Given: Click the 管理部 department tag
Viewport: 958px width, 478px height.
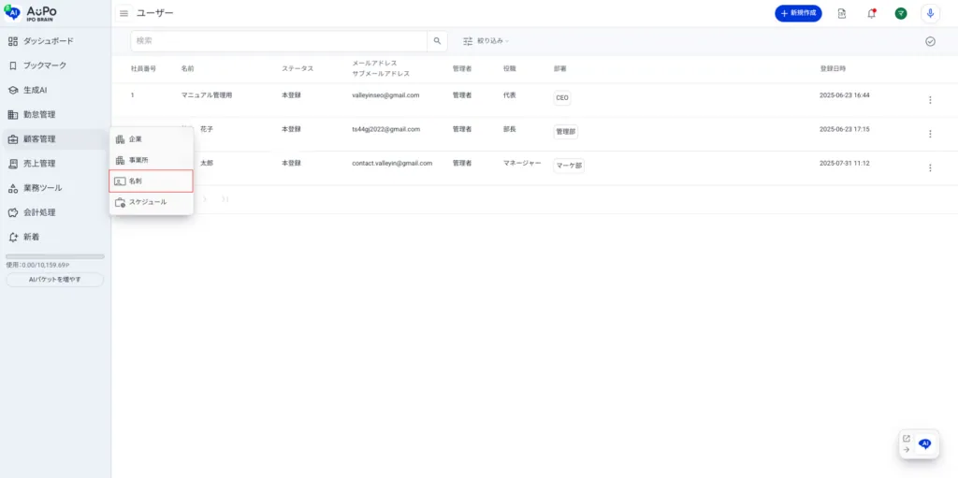Looking at the screenshot, I should (566, 131).
